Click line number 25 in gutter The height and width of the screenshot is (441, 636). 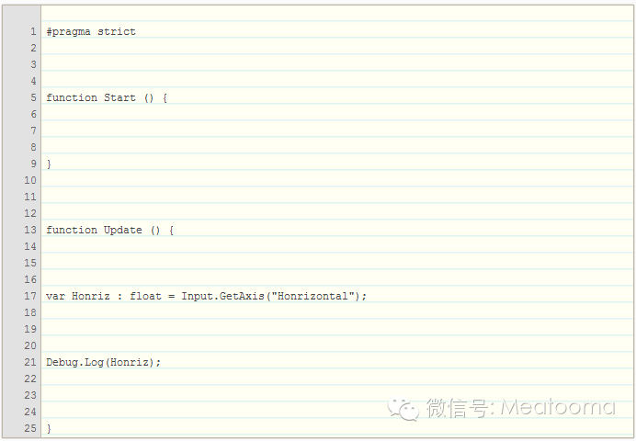coord(29,428)
